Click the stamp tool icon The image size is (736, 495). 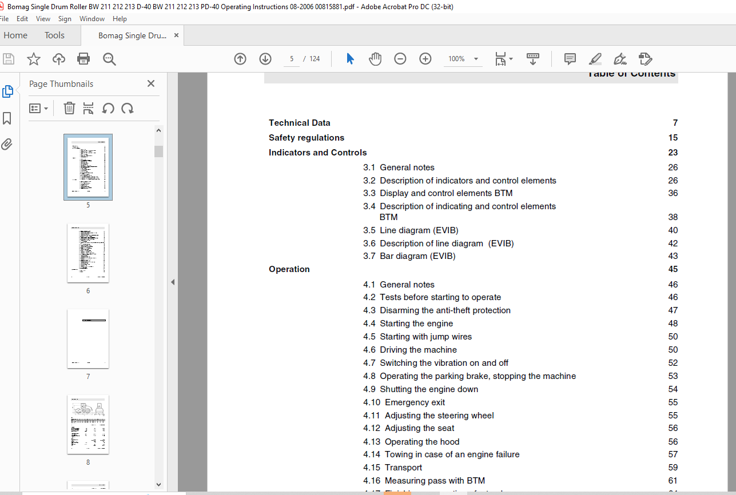click(x=645, y=59)
